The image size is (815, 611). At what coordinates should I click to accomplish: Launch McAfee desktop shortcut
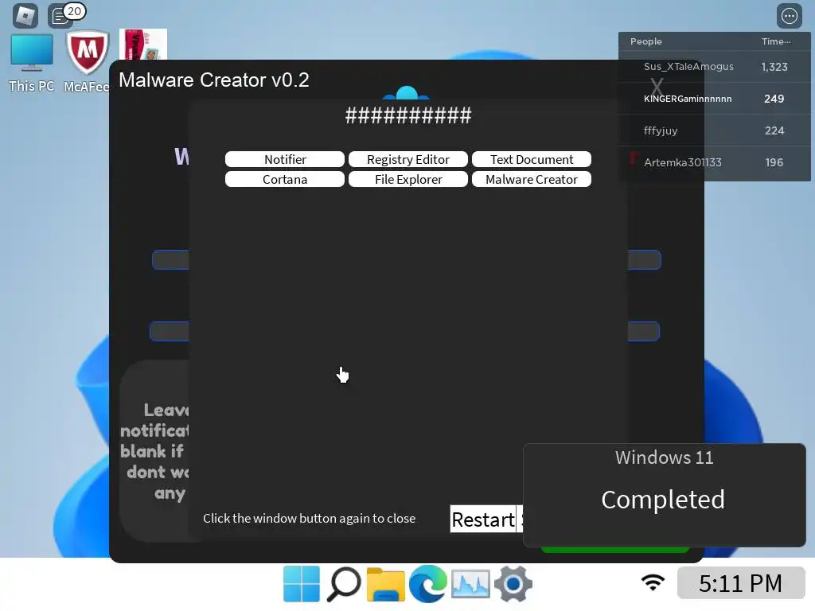click(87, 62)
